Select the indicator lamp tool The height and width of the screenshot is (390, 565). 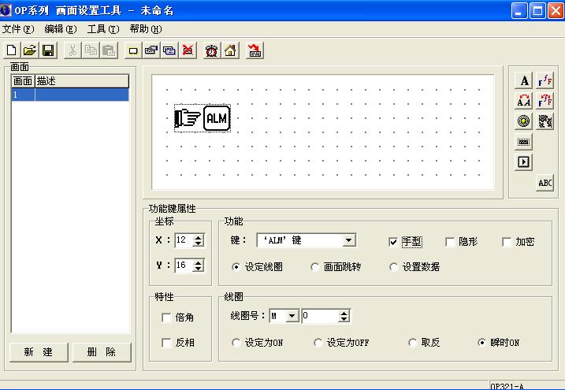pyautogui.click(x=524, y=121)
